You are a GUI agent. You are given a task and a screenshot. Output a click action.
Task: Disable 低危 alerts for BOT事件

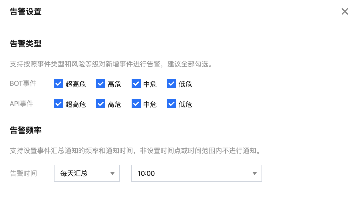click(x=172, y=84)
